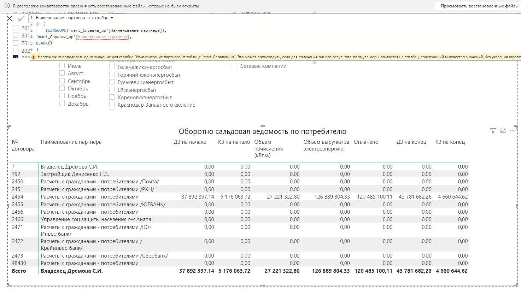Viewport: 521px width, 289px height.
Task: Check Горячий ключэнергосбыт checkbox
Action: [x=112, y=75]
